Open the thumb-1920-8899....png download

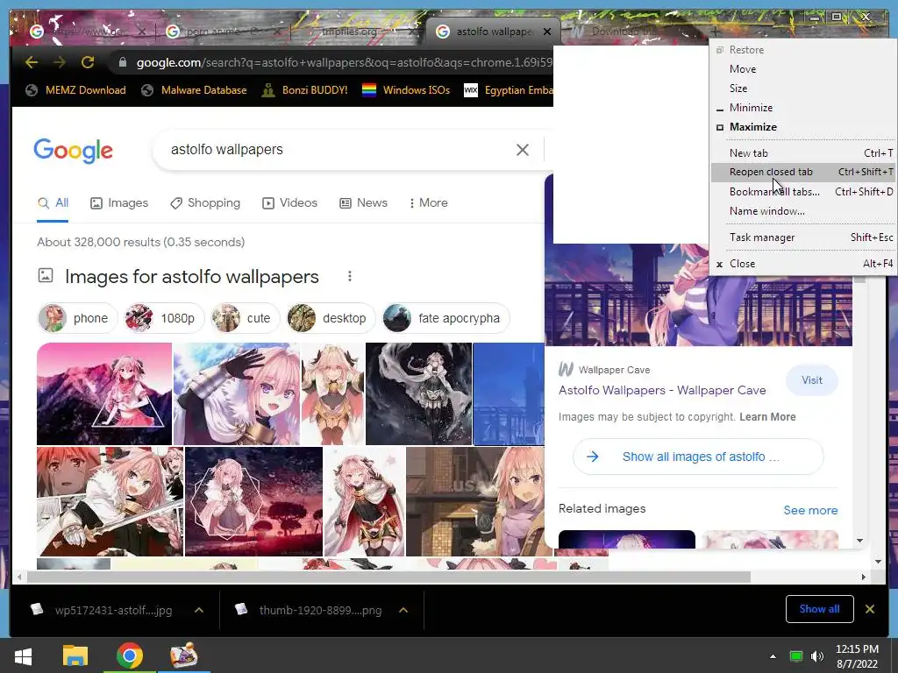309,610
